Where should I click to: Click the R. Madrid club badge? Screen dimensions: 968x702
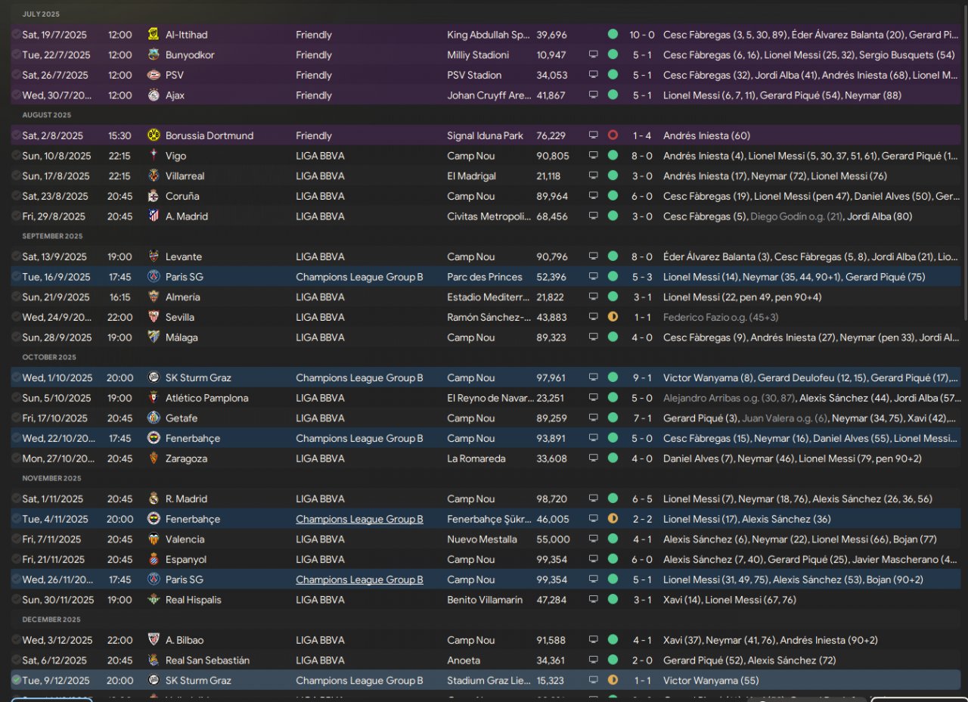[154, 499]
